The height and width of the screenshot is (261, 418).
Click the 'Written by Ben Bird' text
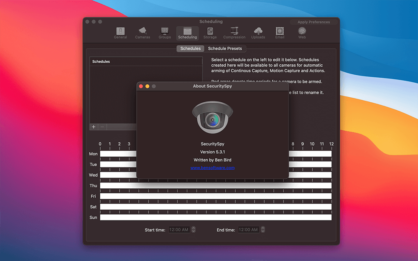212,160
